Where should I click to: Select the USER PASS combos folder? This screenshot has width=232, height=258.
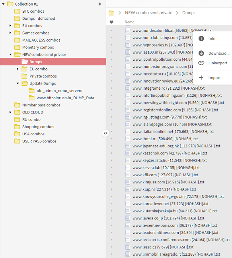pos(39,141)
